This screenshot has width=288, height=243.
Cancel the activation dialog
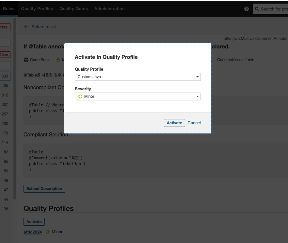[194, 123]
